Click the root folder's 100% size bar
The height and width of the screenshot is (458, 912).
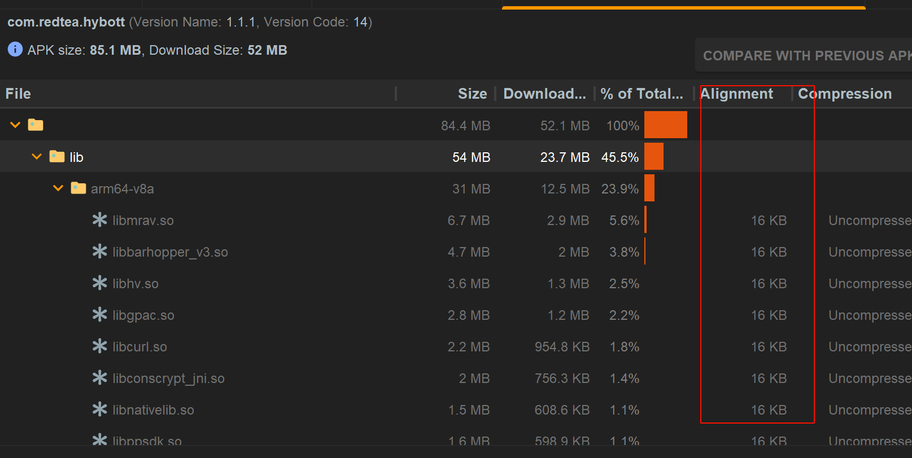tap(665, 125)
